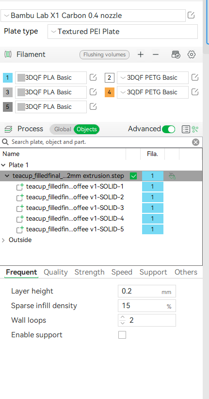Image resolution: width=209 pixels, height=399 pixels.
Task: Uncheck printable box for teacup step object
Action: [133, 176]
